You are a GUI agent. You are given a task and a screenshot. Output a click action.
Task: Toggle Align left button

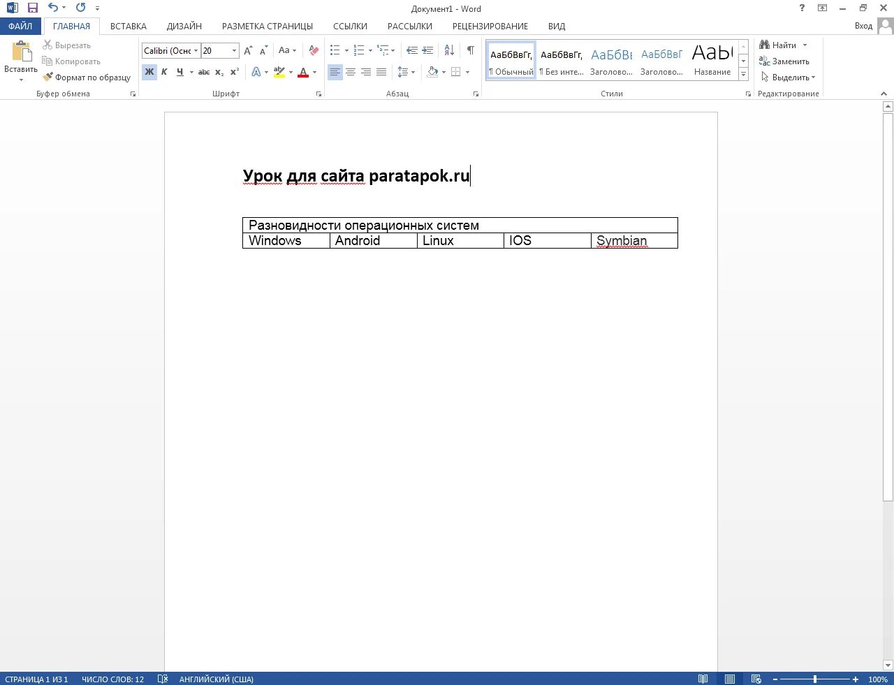[x=335, y=72]
